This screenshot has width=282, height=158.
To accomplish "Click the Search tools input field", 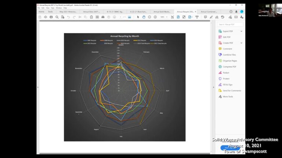I will coord(230,25).
